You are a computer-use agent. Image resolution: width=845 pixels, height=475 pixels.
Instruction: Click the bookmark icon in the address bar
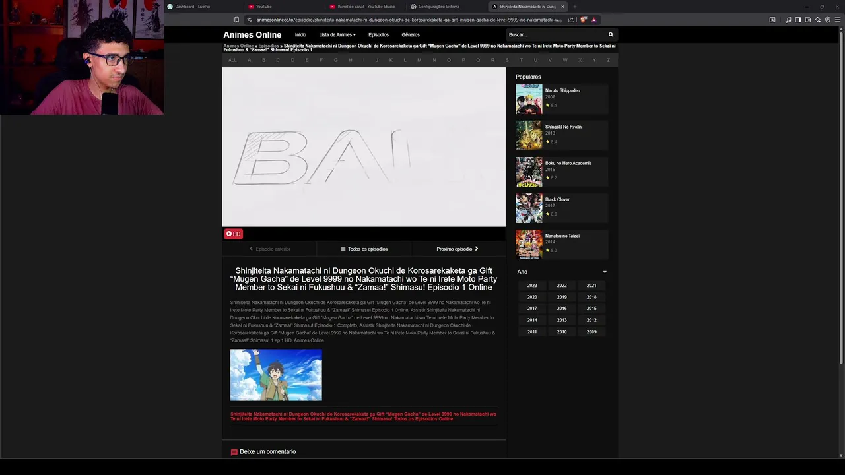tap(237, 20)
